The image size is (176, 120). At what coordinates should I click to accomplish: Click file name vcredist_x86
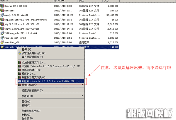pyautogui.click(x=12, y=42)
